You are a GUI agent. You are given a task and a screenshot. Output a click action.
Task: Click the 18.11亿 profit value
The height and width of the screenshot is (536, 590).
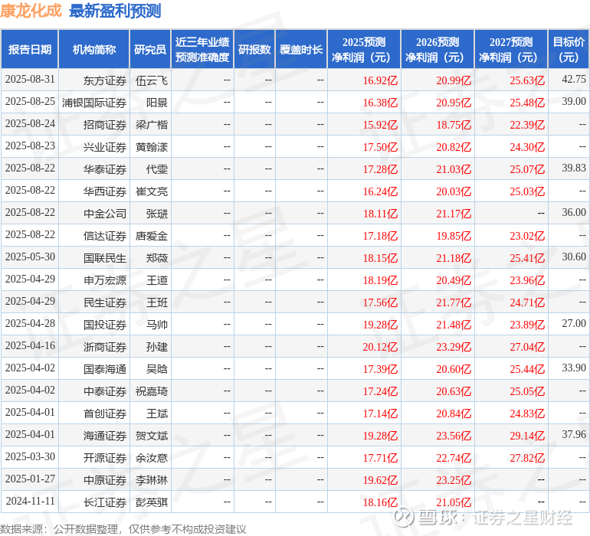[x=380, y=214]
